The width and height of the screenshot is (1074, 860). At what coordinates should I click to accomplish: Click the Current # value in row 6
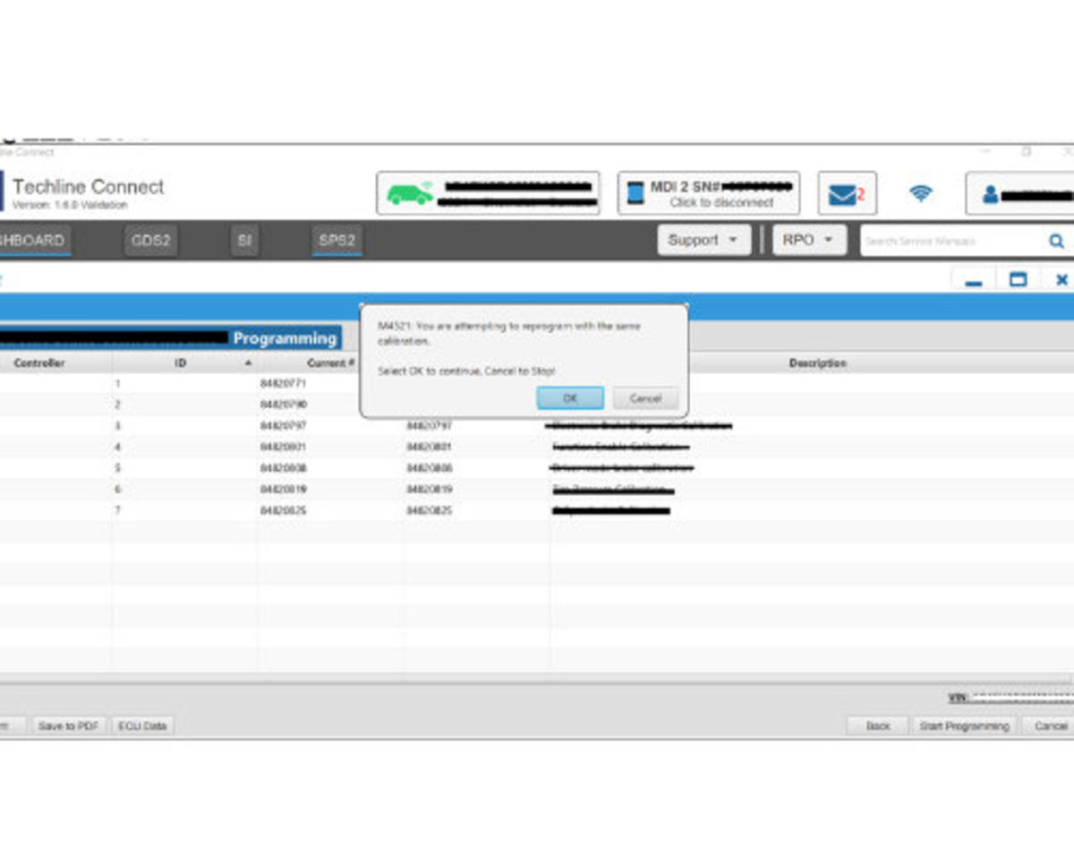coord(283,490)
